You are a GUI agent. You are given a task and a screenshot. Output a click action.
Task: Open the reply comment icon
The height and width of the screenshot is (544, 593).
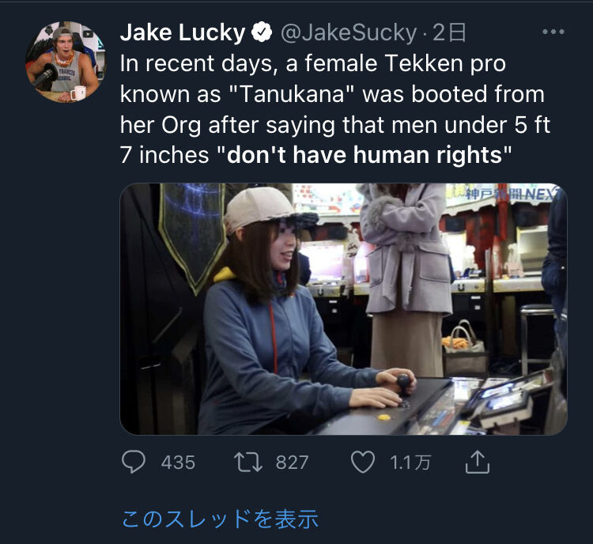[x=134, y=462]
